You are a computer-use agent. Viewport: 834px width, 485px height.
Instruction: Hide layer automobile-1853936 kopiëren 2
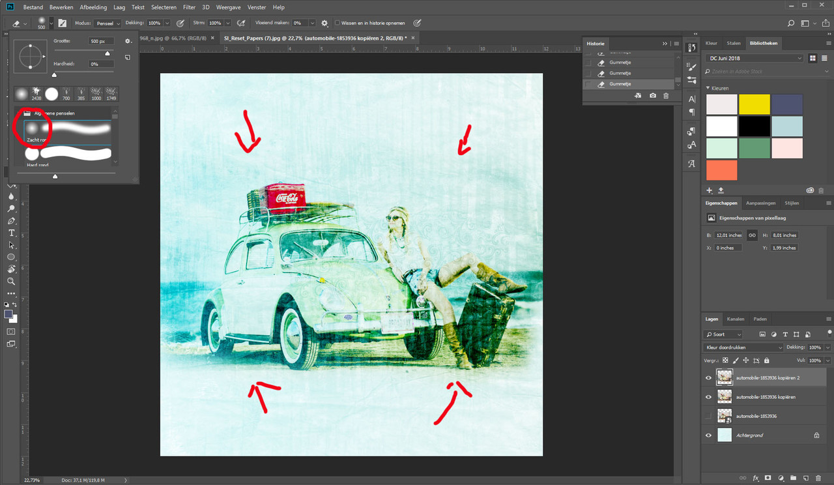coord(708,377)
